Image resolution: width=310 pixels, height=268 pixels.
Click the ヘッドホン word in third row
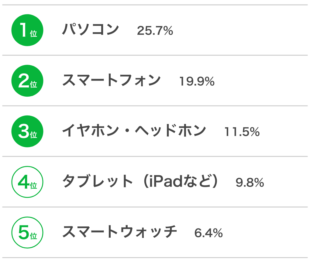pyautogui.click(x=170, y=130)
